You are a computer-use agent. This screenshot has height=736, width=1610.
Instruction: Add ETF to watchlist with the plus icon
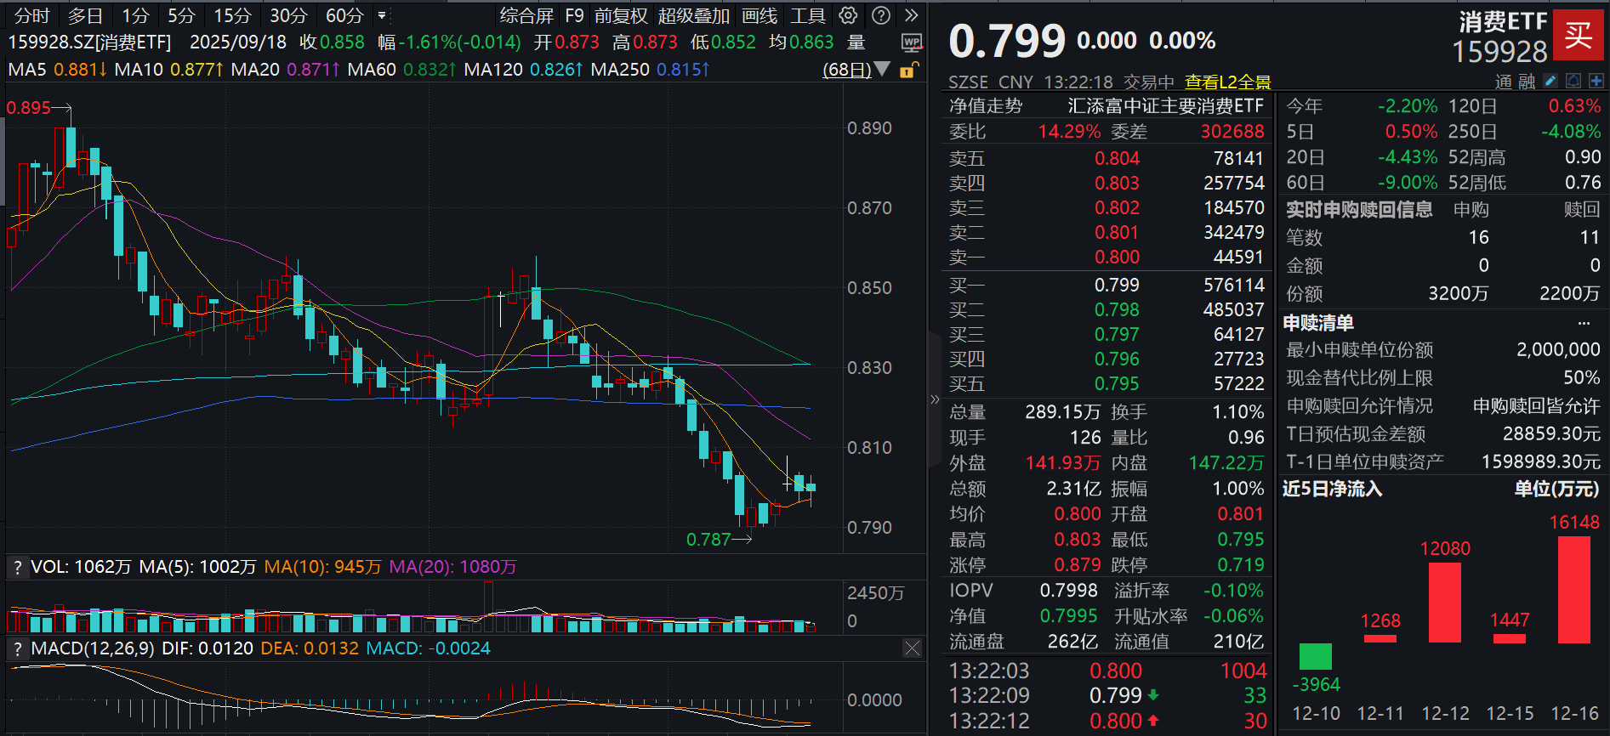pyautogui.click(x=1596, y=81)
